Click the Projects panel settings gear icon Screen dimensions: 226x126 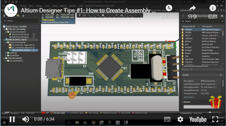pos(23,16)
